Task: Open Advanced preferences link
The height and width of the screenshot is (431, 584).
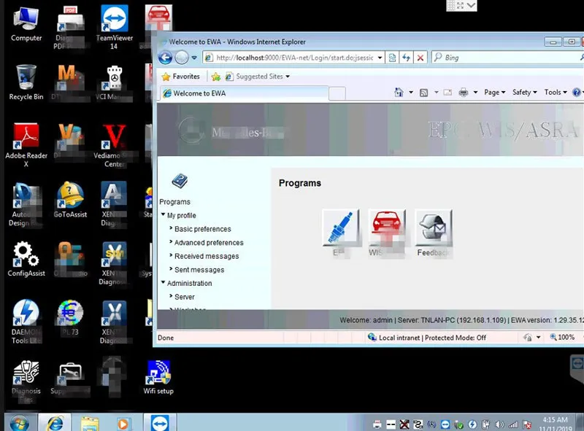Action: [209, 243]
